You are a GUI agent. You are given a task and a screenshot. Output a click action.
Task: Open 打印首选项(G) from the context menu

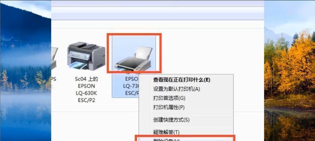[169, 98]
